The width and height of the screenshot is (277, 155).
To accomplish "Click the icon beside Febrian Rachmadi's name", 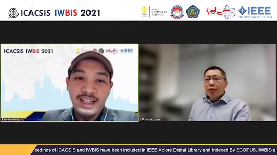I will 3,119.
